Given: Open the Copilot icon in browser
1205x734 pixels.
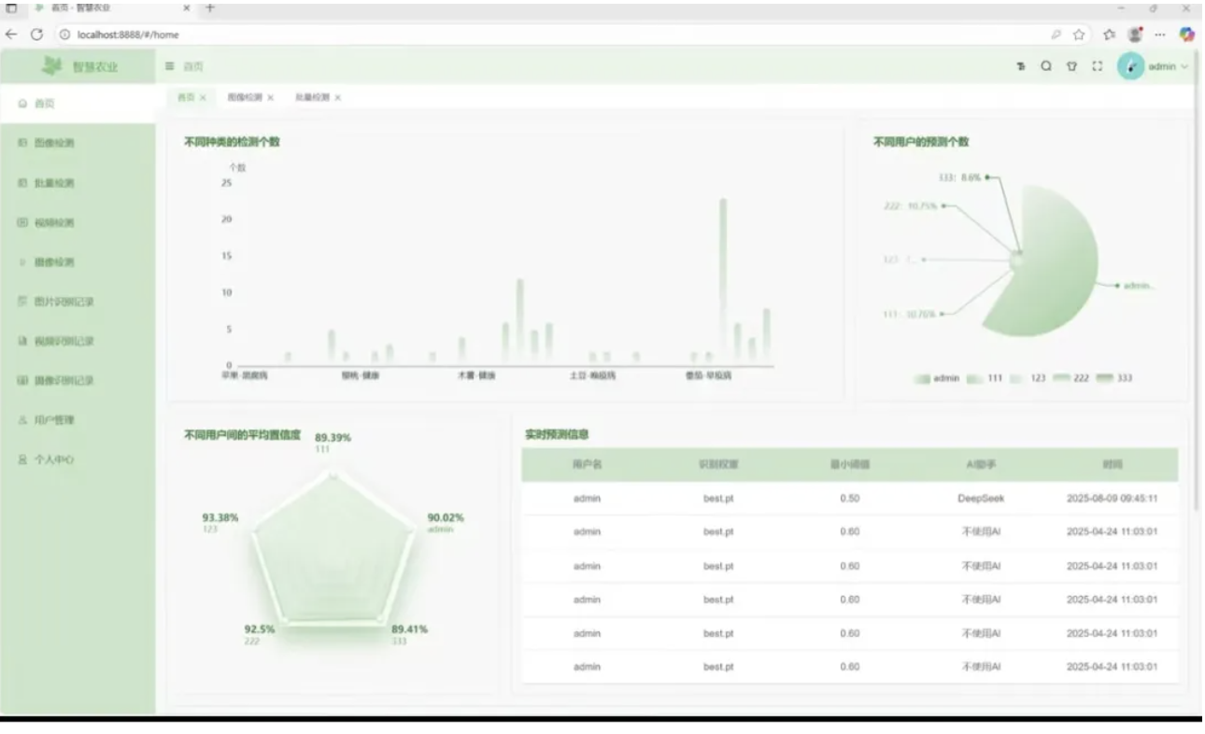Looking at the screenshot, I should pos(1187,35).
